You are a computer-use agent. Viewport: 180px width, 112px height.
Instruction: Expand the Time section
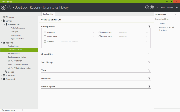pos(149,70)
